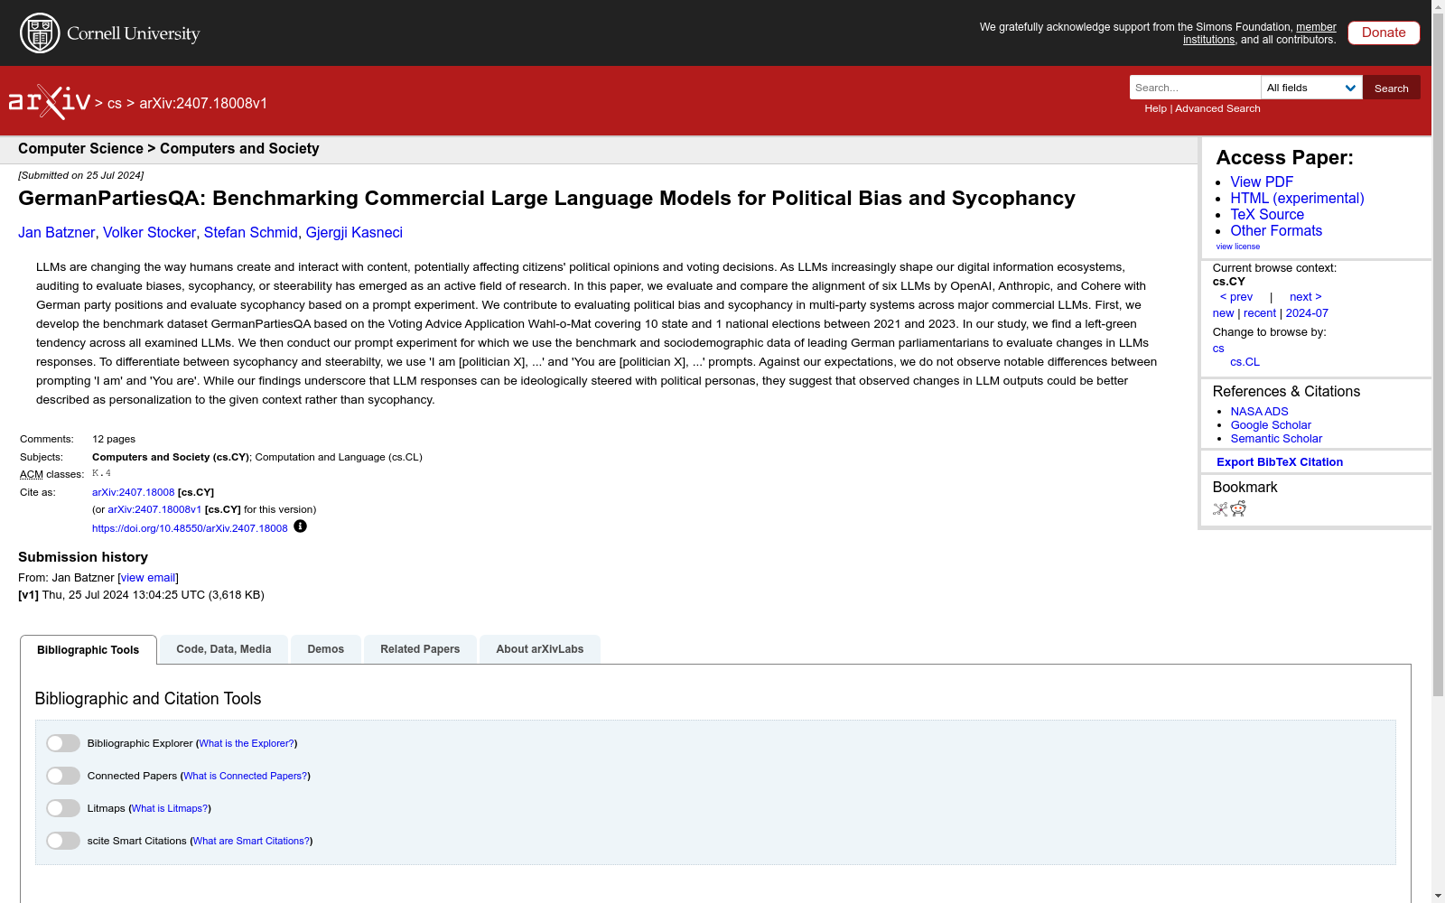Click arXiv:2407.18008 cite link

tap(133, 492)
